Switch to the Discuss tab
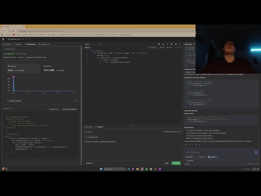Viewport: 261px width, 196px height. coord(44,45)
